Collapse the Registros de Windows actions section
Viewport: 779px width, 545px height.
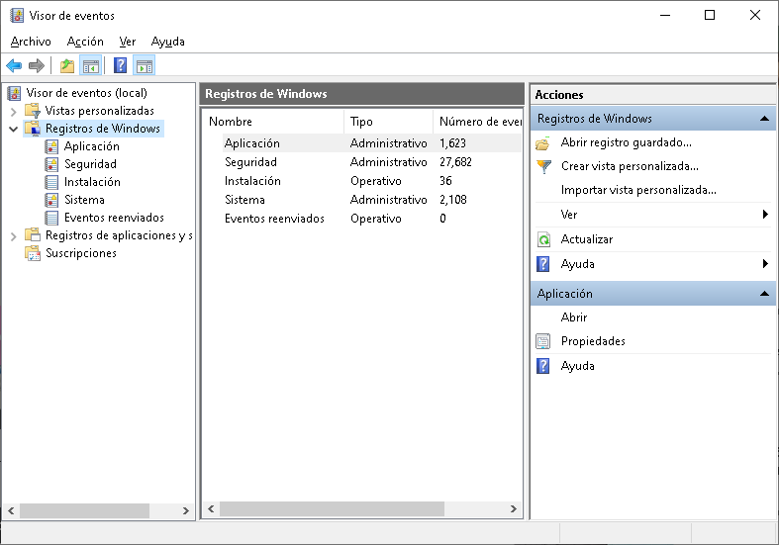[x=764, y=119]
